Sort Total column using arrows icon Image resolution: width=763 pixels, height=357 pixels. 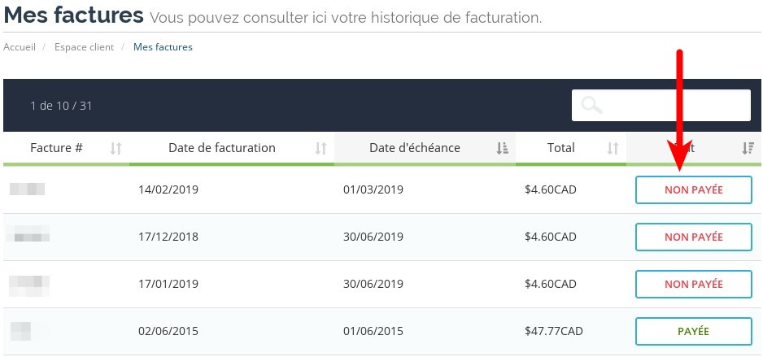(x=613, y=148)
